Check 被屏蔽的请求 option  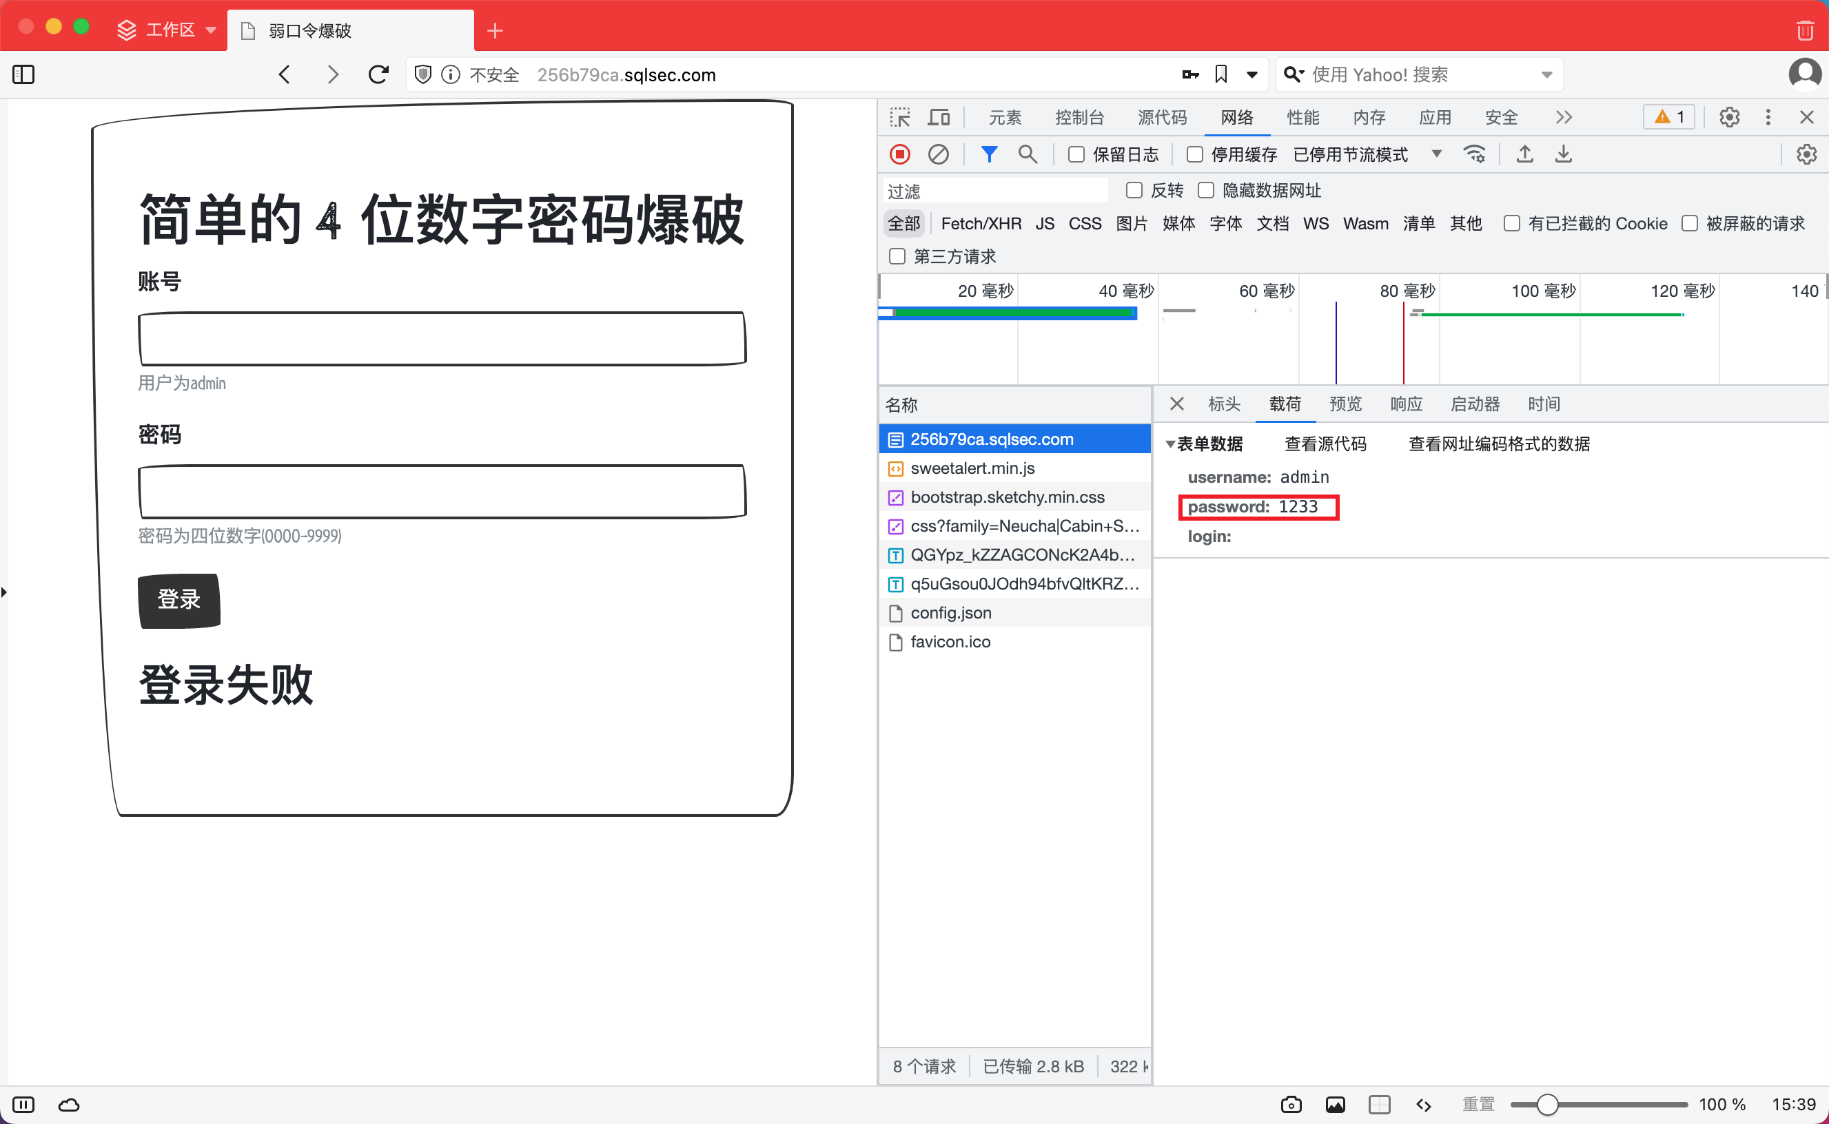tap(1689, 223)
